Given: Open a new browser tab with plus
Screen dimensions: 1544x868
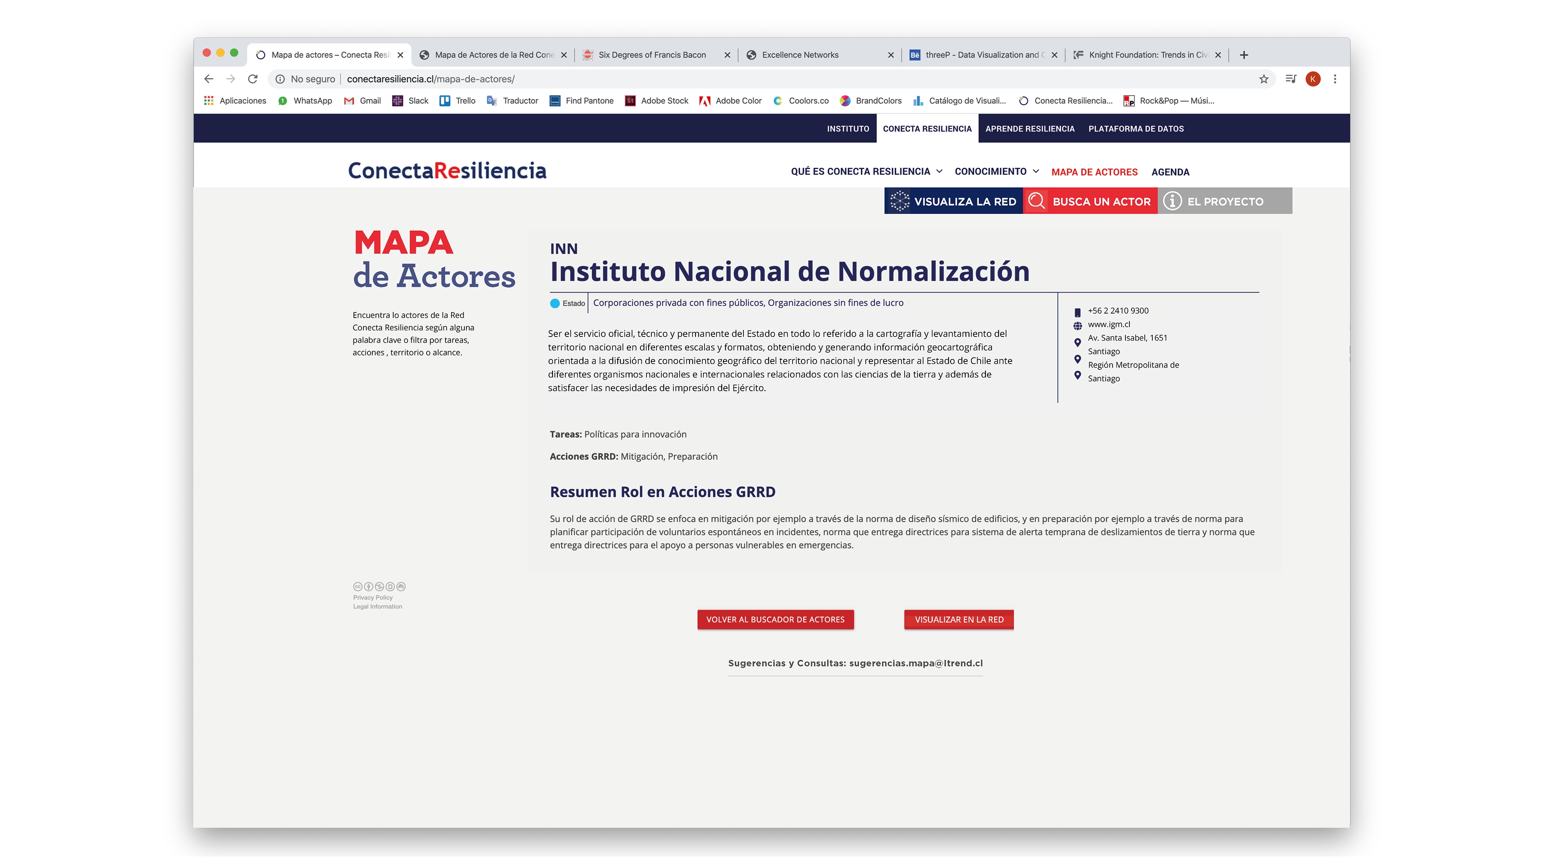Looking at the screenshot, I should coord(1244,55).
